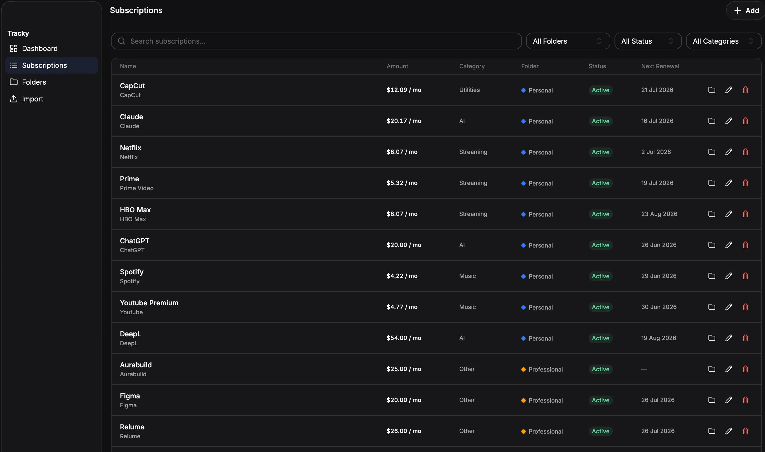
Task: Add a new subscription
Action: click(746, 11)
